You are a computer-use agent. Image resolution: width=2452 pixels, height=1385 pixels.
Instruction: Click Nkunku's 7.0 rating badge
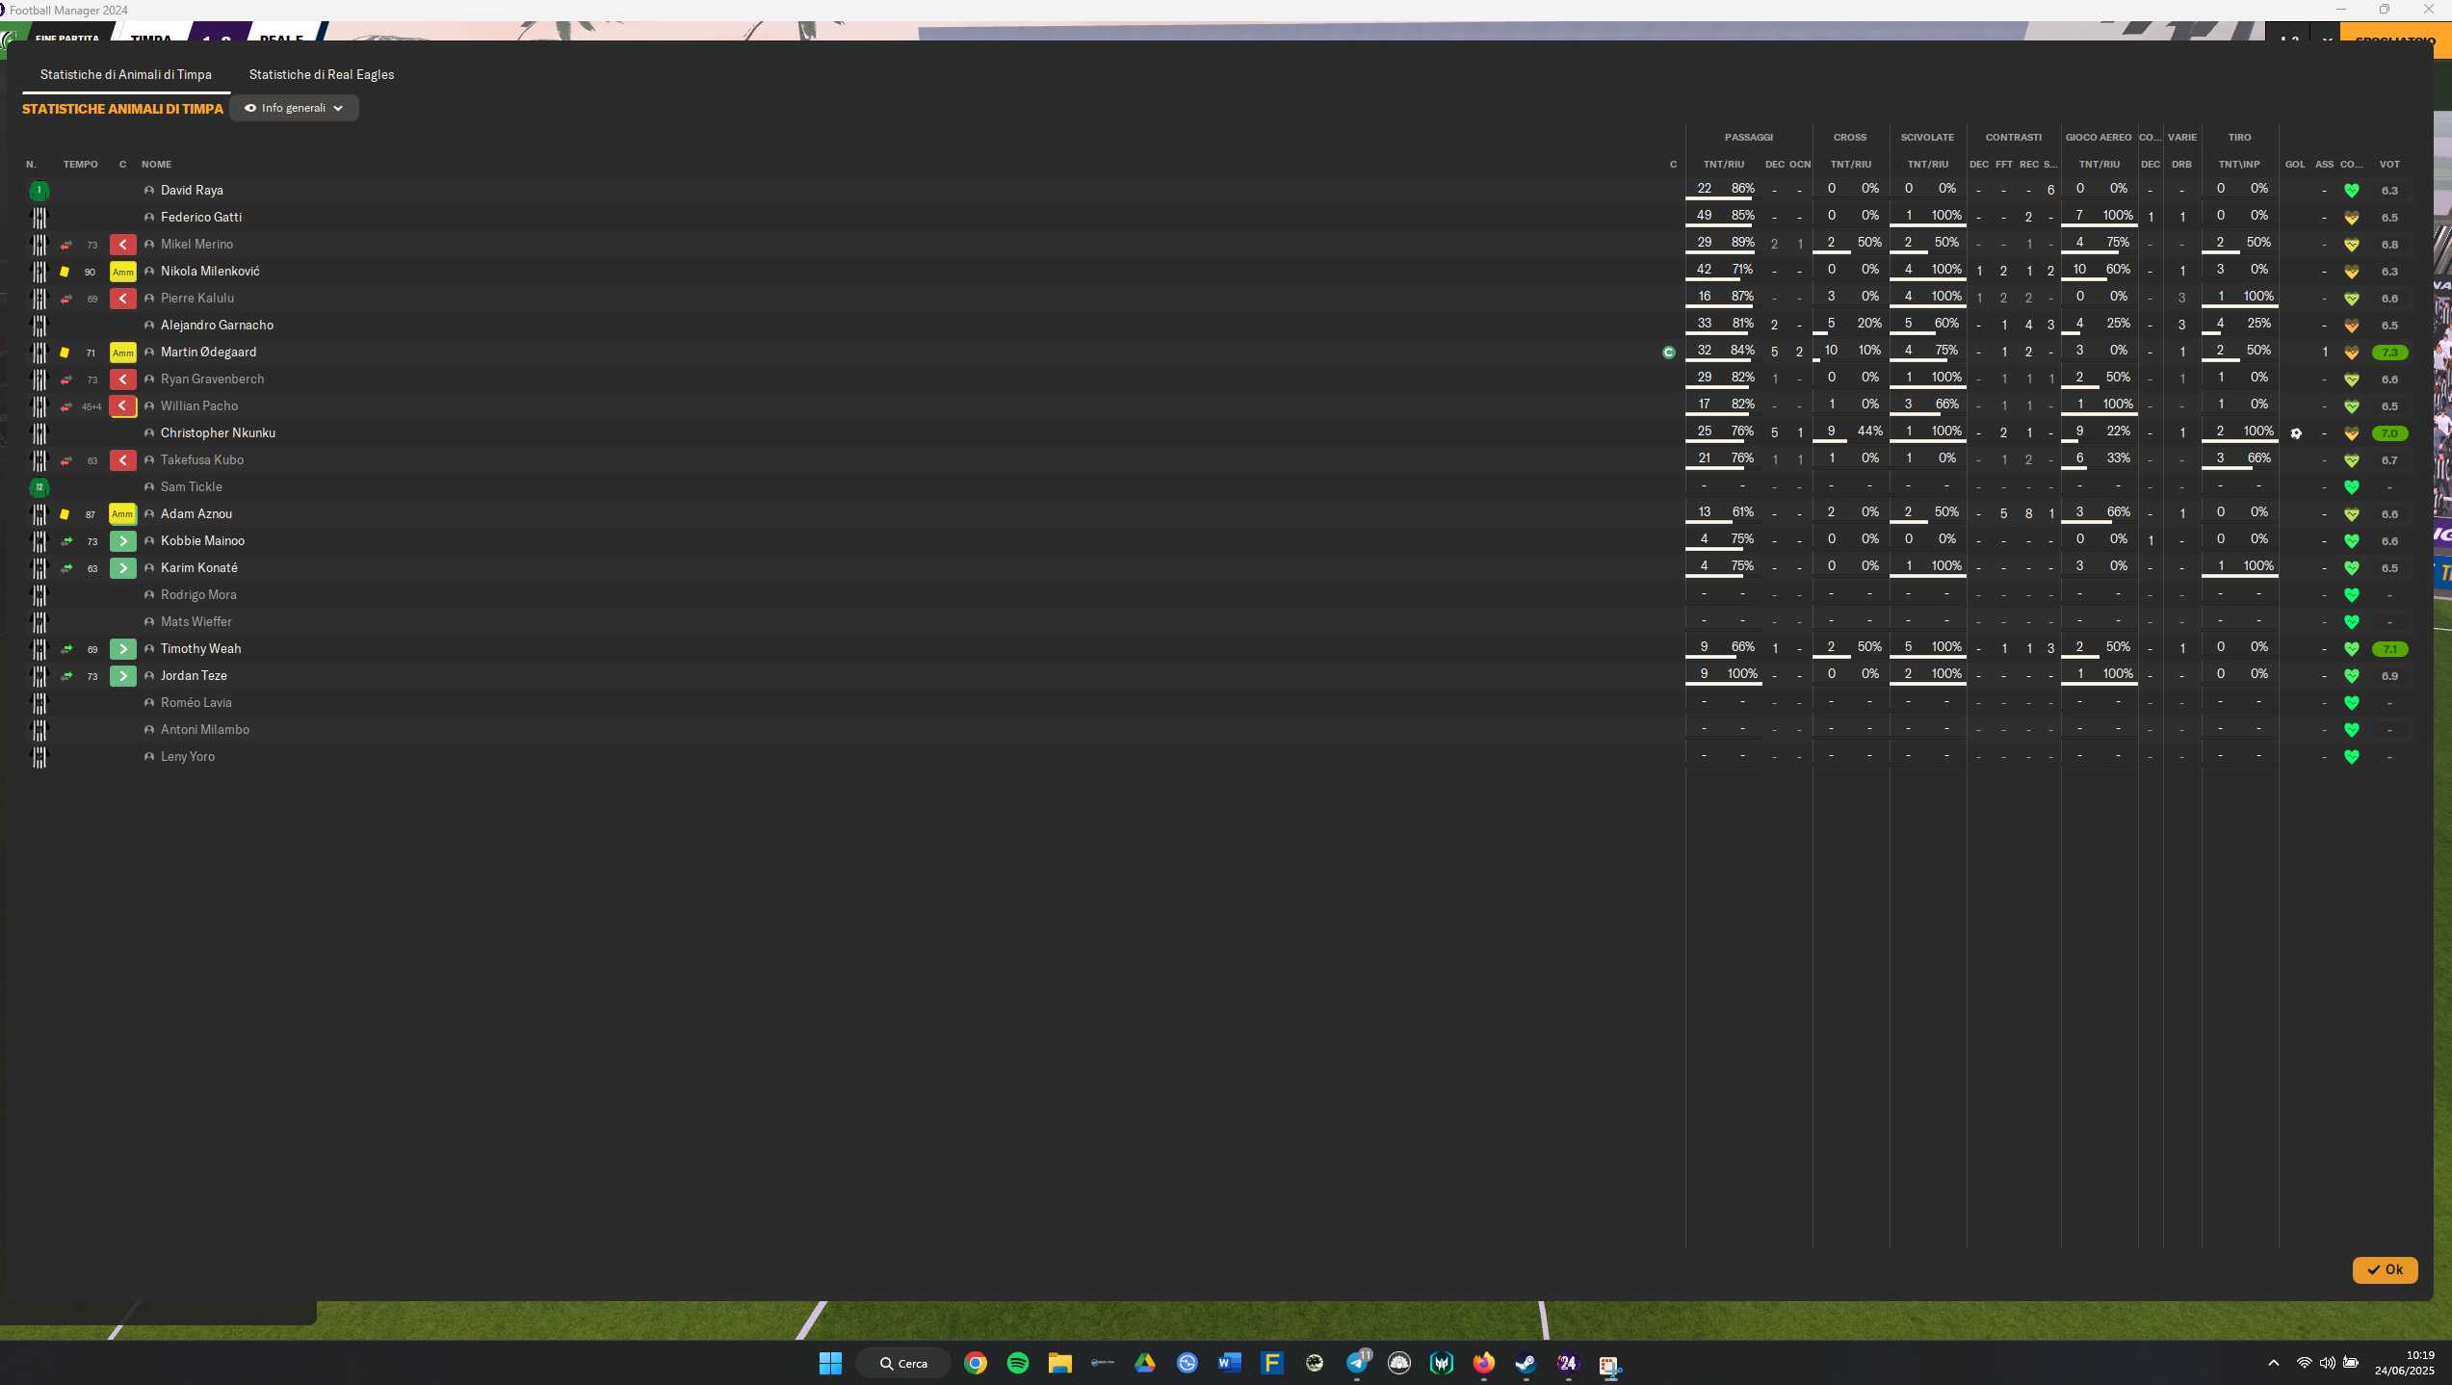point(2388,433)
